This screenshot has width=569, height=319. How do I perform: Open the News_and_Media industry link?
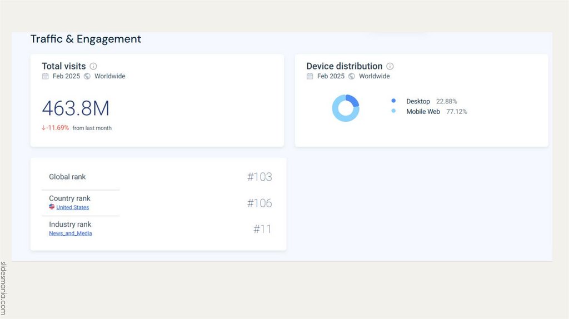pos(71,233)
